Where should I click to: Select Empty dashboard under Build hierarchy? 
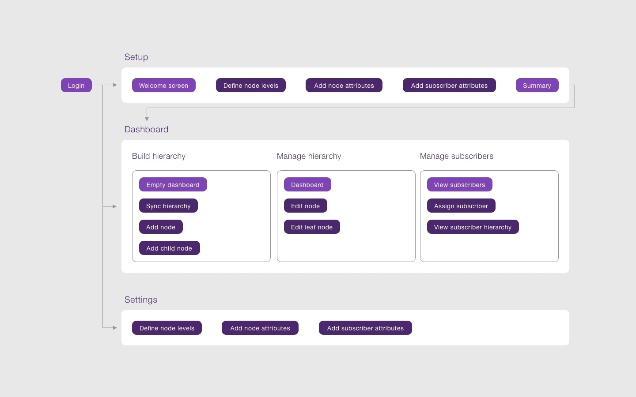pyautogui.click(x=173, y=184)
